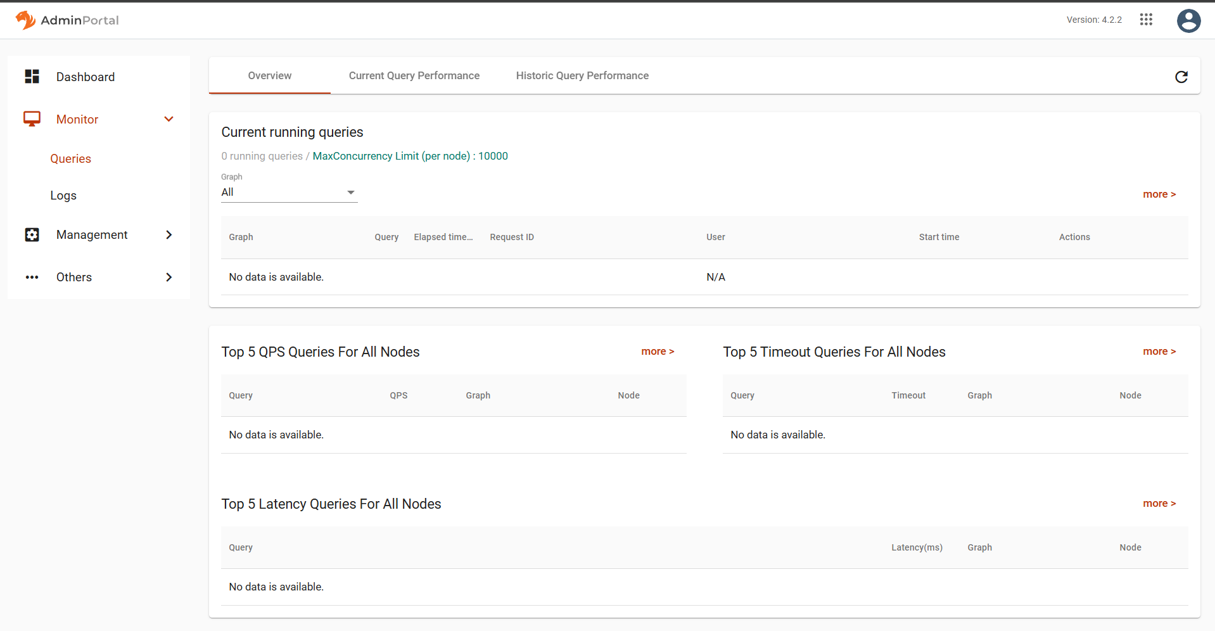The height and width of the screenshot is (631, 1215).
Task: Select Others in the sidebar
Action: pos(74,277)
